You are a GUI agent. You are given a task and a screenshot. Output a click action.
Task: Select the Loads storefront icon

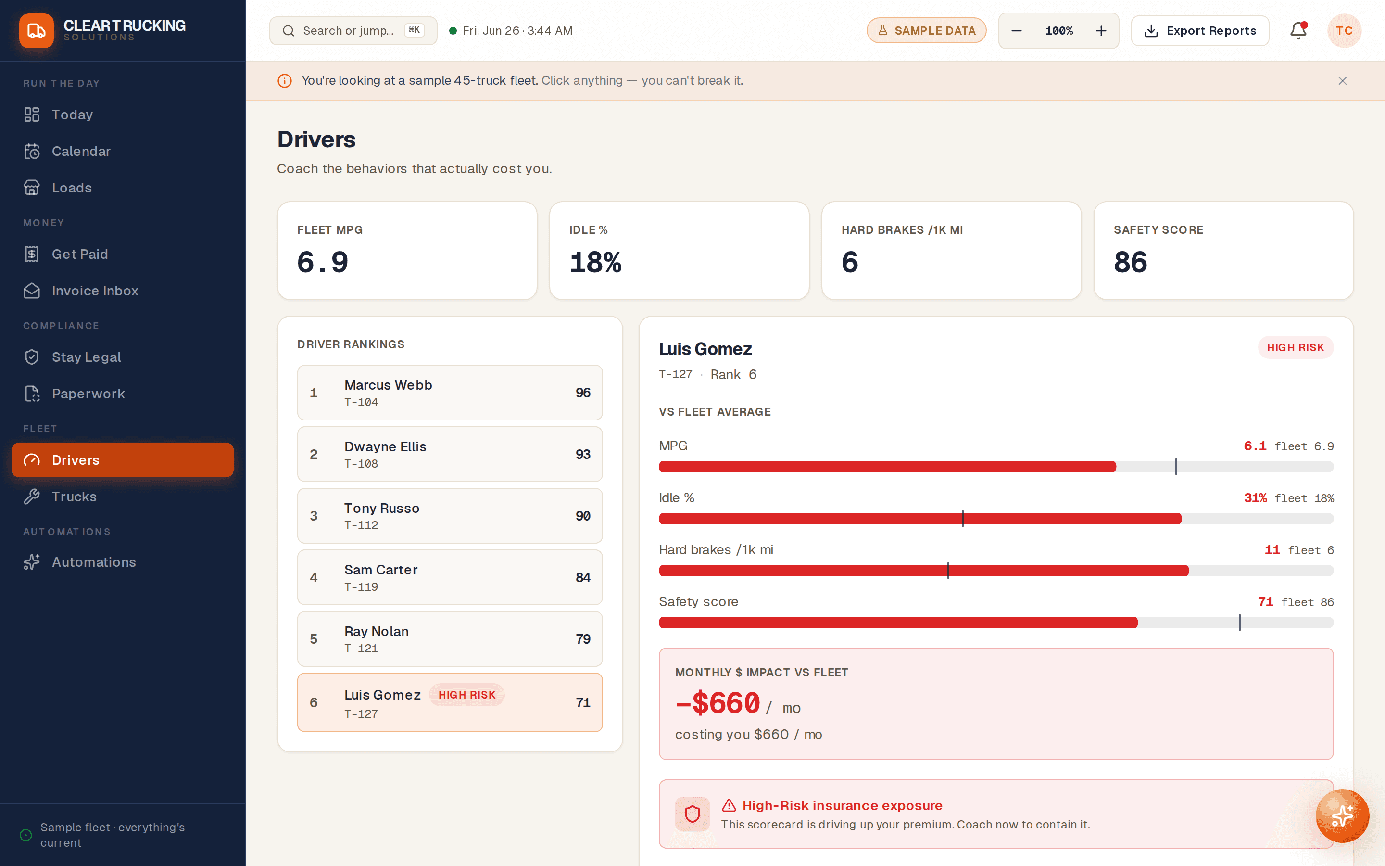[31, 188]
